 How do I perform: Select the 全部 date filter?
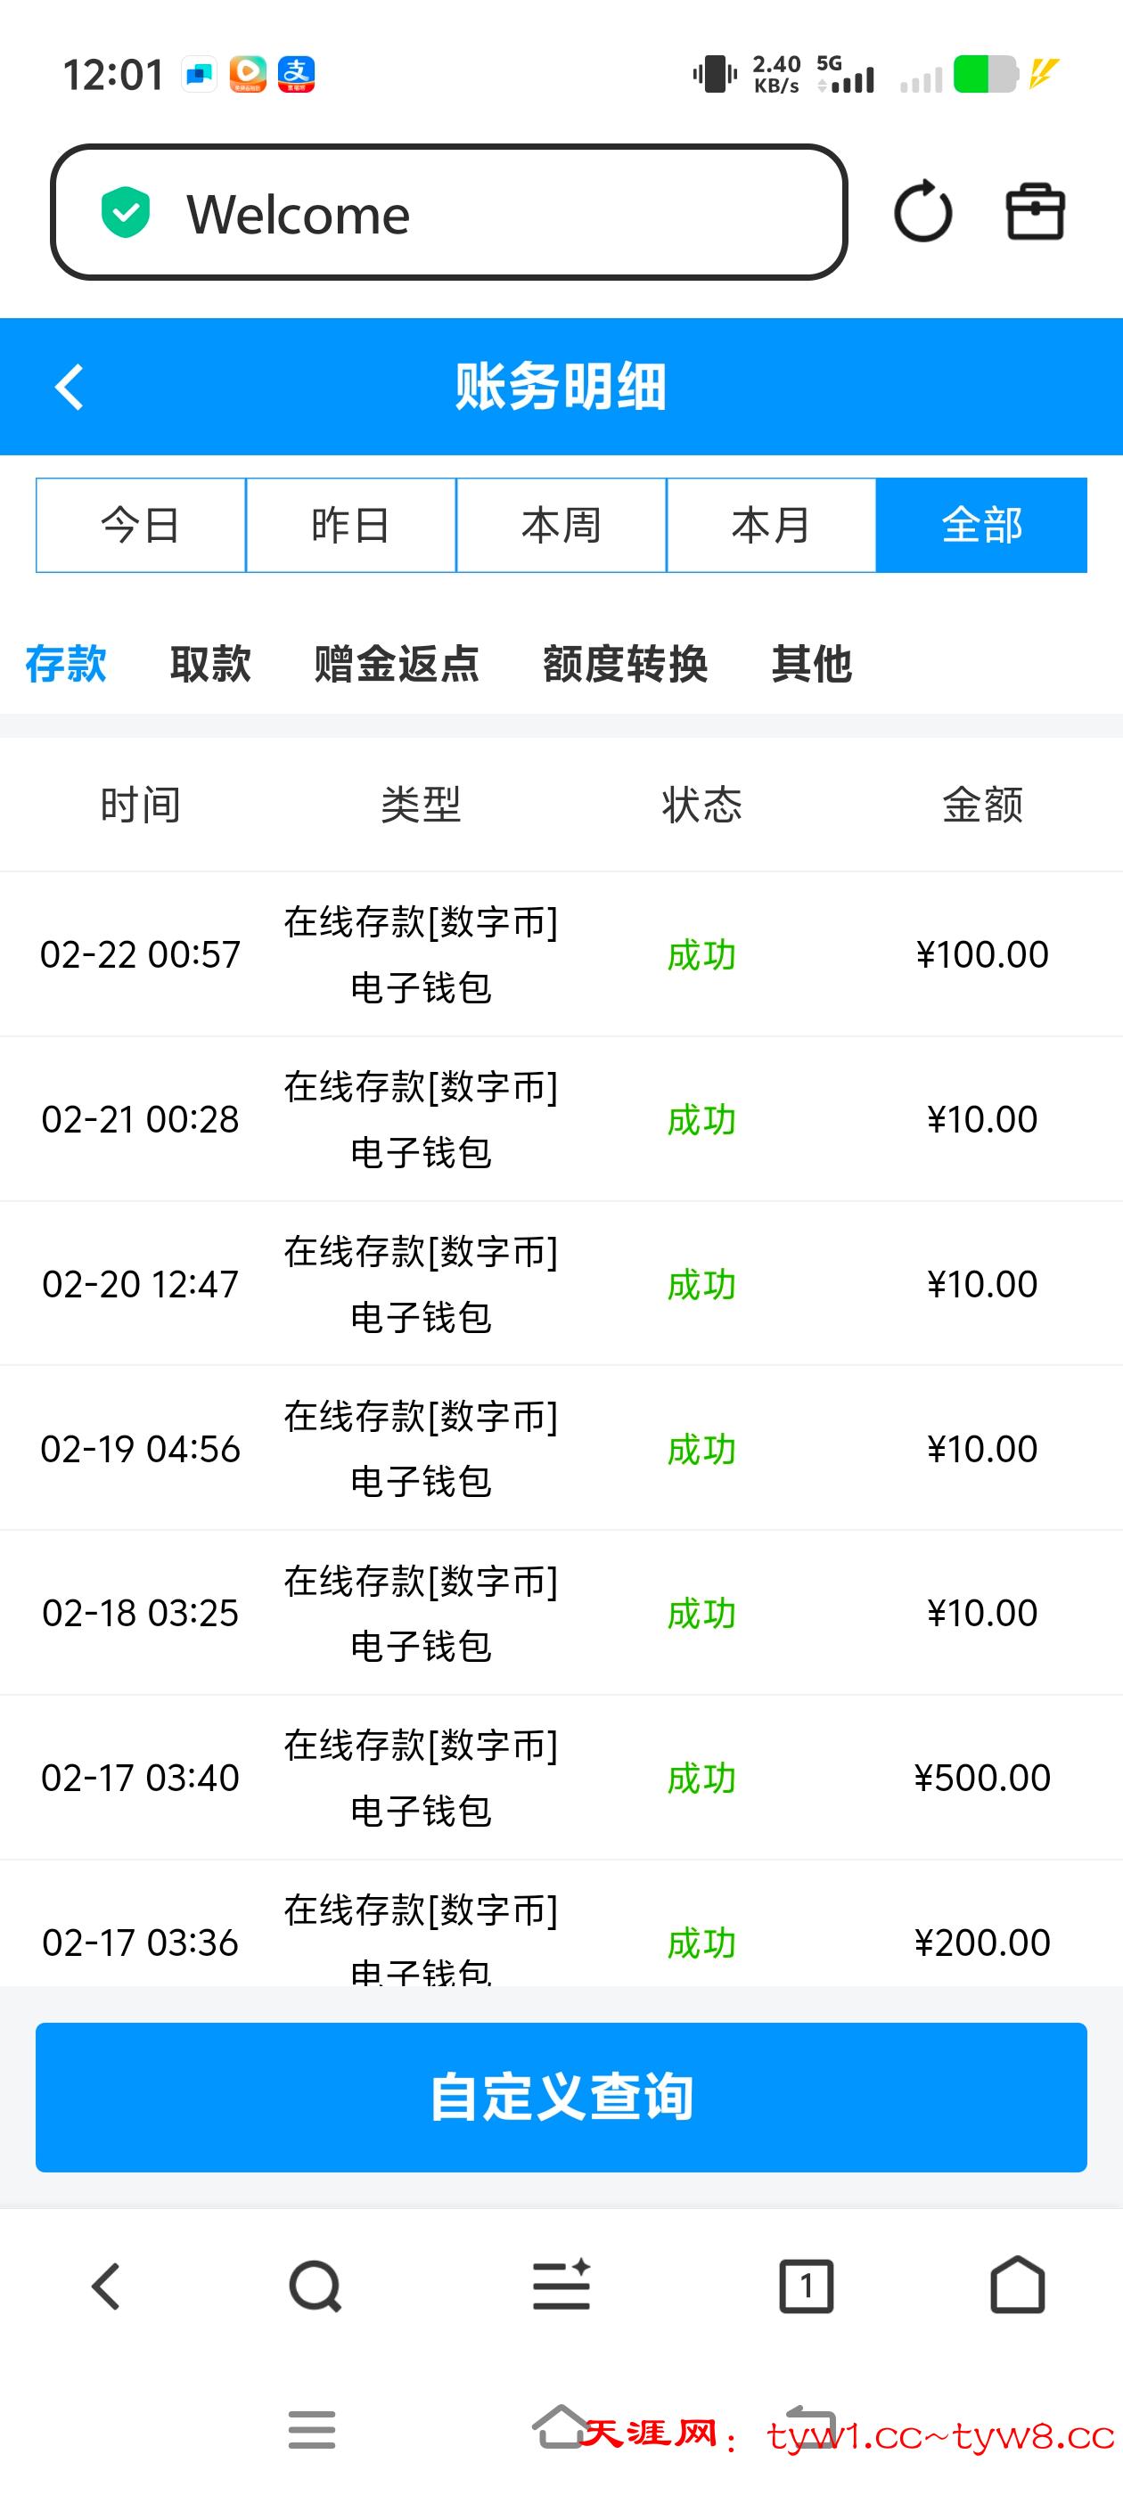(x=981, y=525)
